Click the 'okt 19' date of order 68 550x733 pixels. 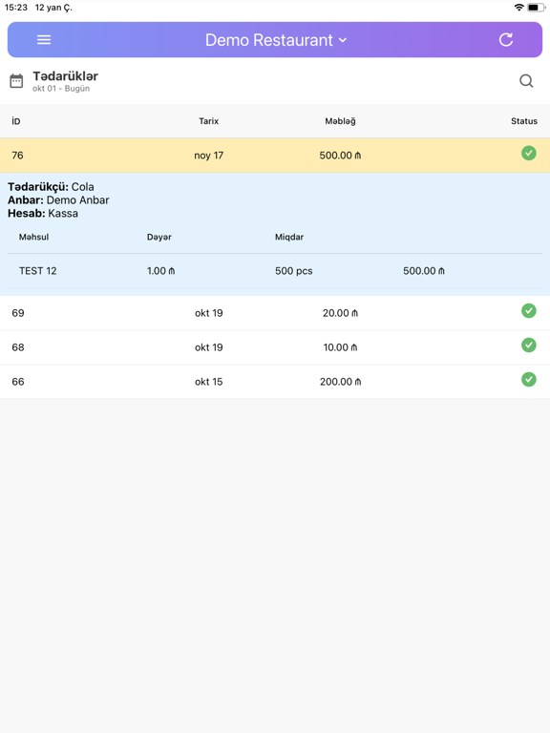pyautogui.click(x=208, y=347)
